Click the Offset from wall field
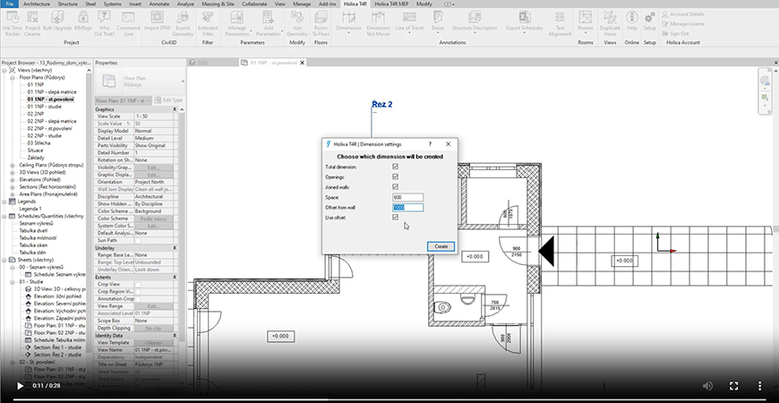779x403 pixels. (x=408, y=208)
